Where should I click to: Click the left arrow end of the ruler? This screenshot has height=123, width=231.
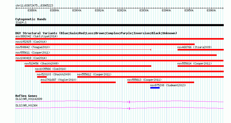[16, 8]
